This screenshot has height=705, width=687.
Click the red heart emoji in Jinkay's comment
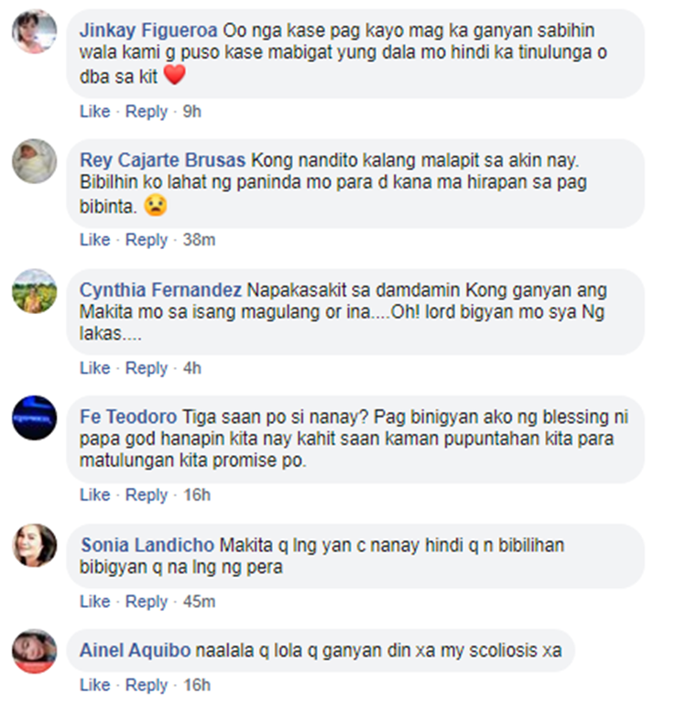[174, 75]
